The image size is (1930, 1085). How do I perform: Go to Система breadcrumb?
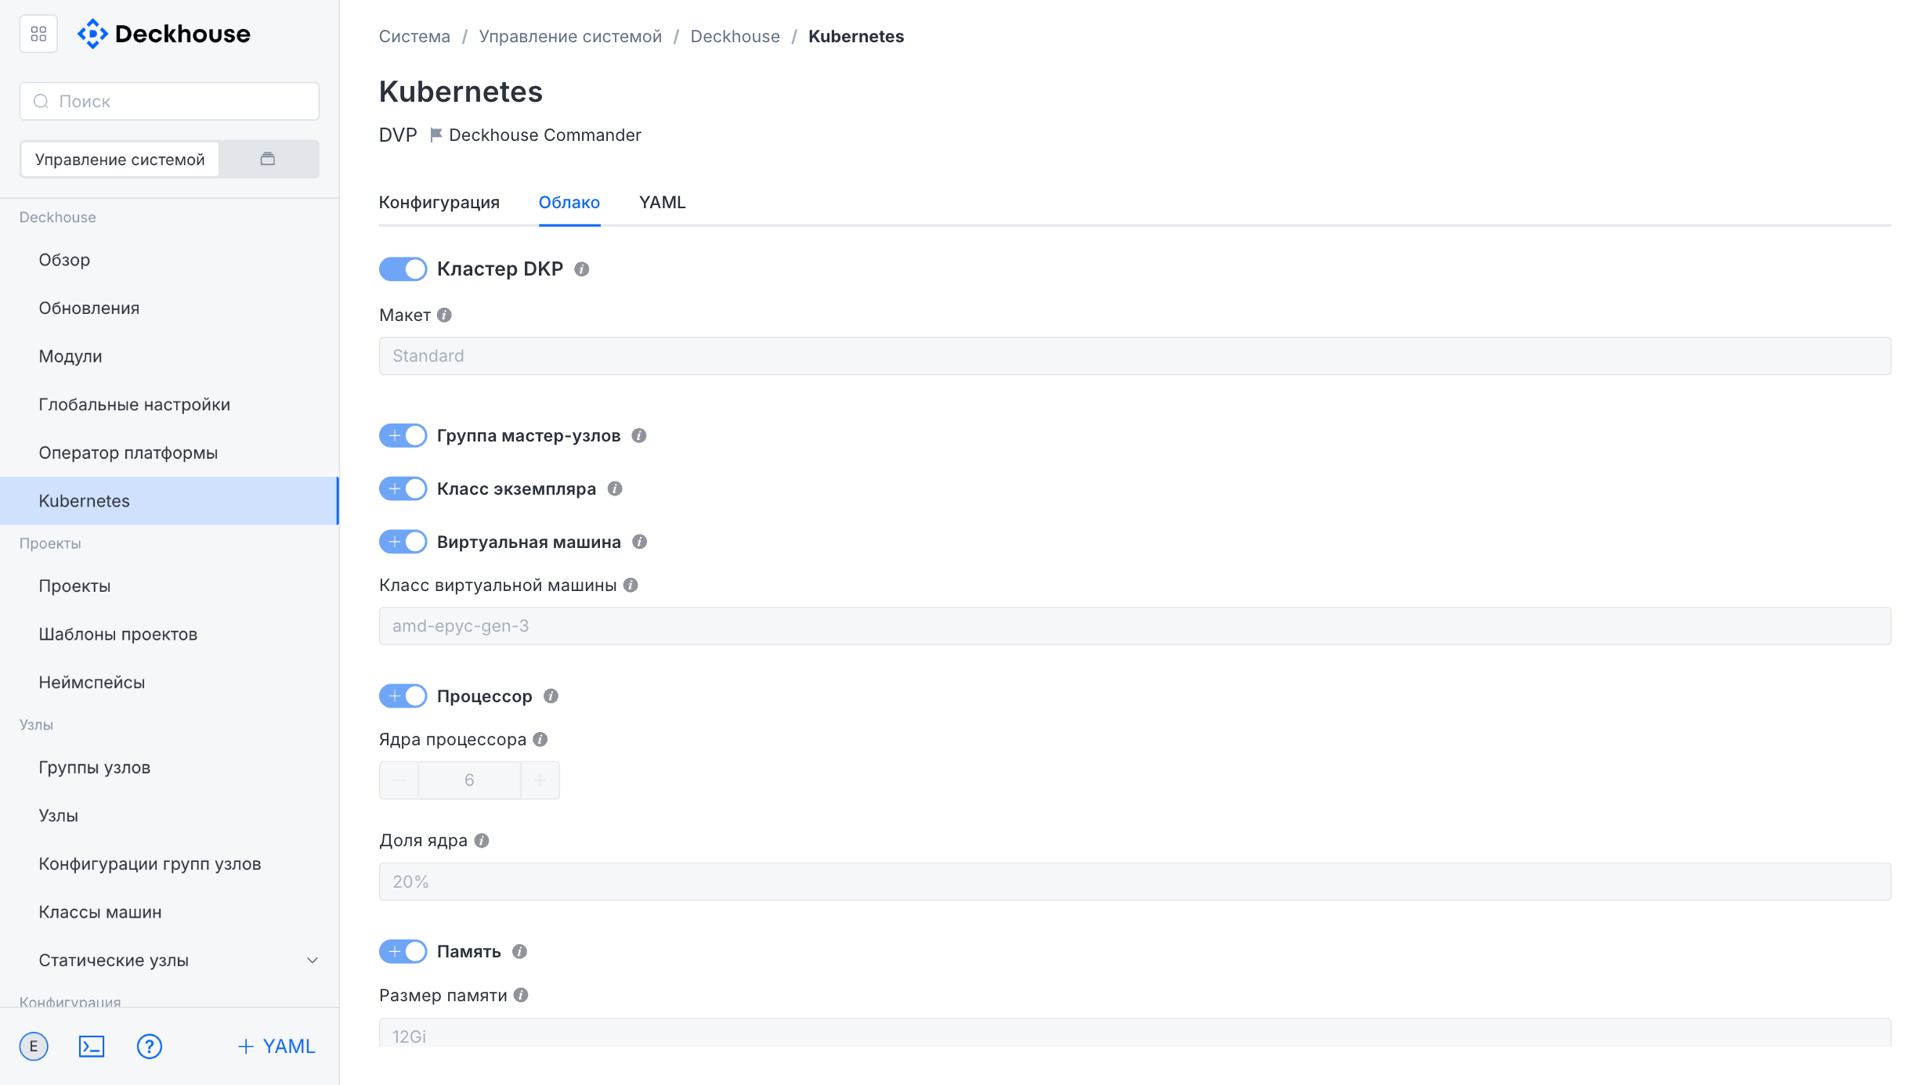pos(414,37)
